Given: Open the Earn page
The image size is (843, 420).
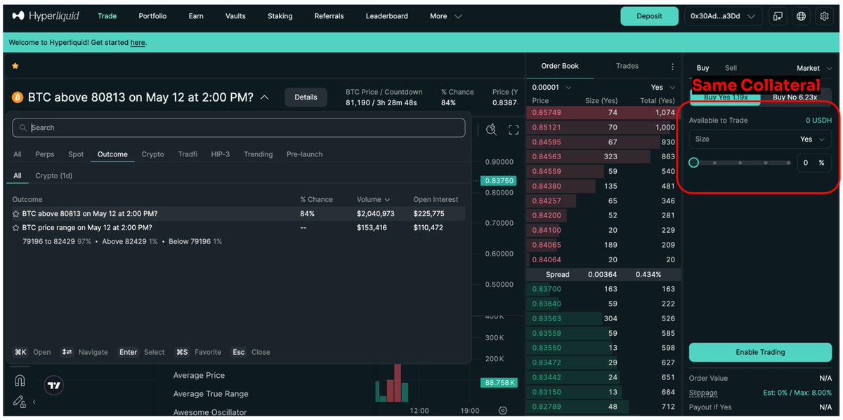Looking at the screenshot, I should tap(196, 16).
